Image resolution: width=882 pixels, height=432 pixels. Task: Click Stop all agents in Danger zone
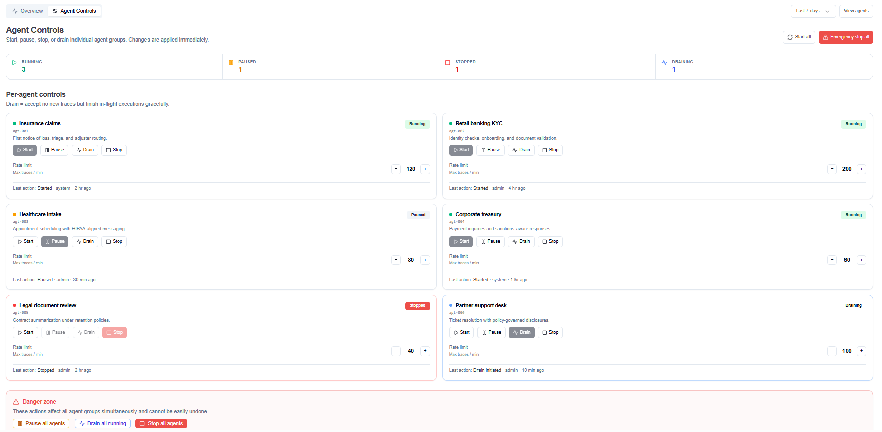pos(161,424)
